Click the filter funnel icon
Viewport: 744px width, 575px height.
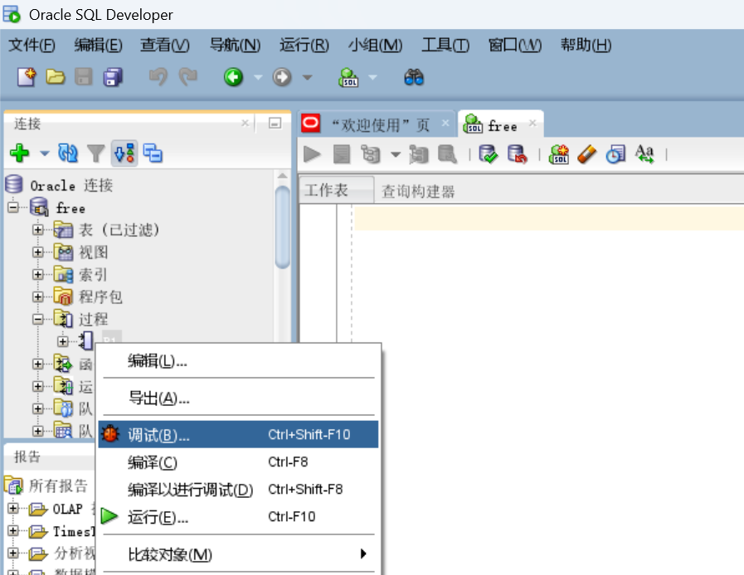point(96,153)
